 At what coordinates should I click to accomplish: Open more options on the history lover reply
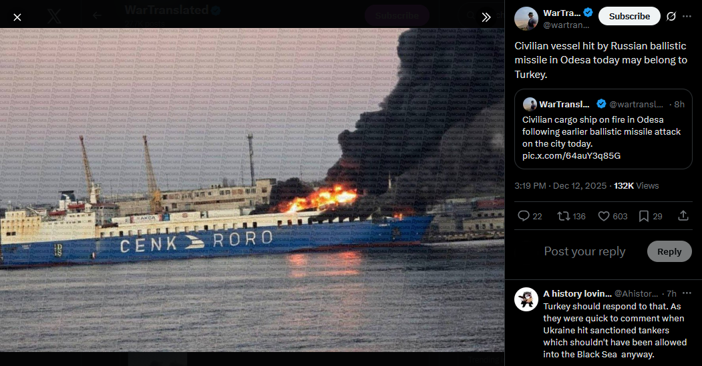point(687,293)
